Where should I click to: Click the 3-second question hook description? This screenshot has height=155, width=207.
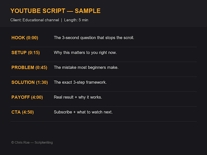click(x=94, y=38)
